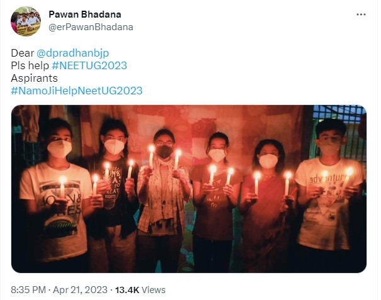The image size is (381, 300).
Task: Click the #NEETUG2023 hashtag
Action: [89, 65]
